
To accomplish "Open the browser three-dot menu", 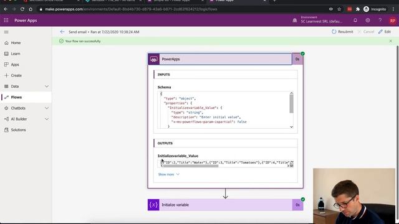I will click(x=393, y=9).
